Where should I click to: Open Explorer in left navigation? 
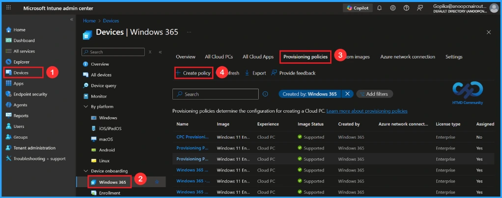(21, 62)
